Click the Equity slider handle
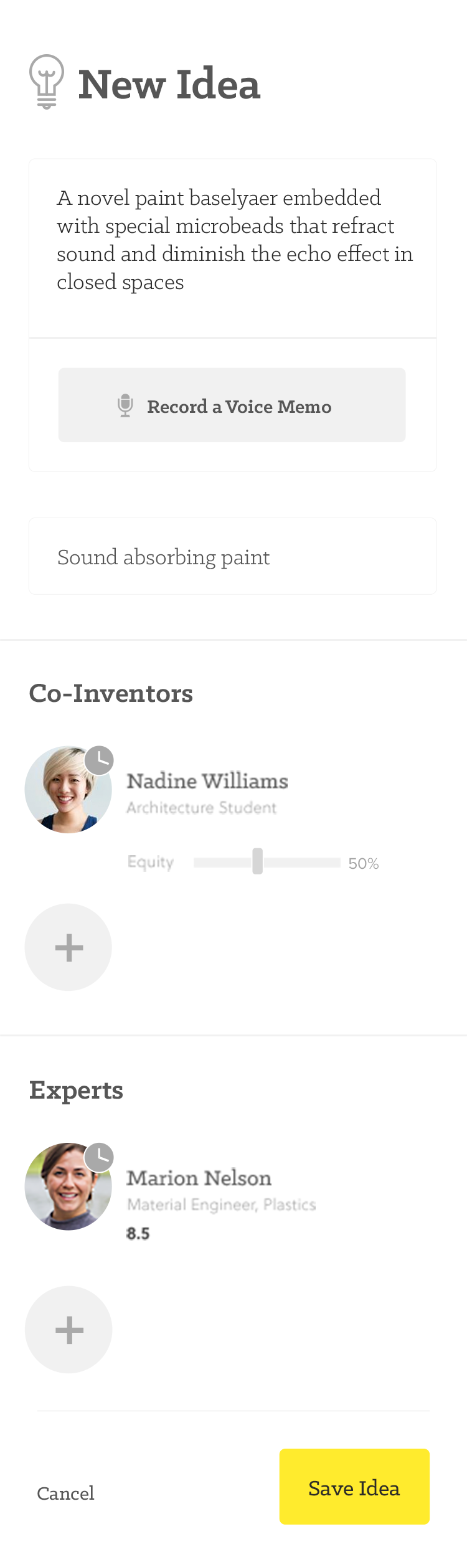Viewport: 467px width, 1562px height. pos(257,861)
